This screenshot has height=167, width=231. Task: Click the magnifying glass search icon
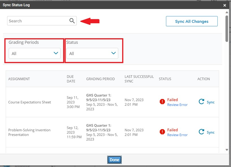72,21
